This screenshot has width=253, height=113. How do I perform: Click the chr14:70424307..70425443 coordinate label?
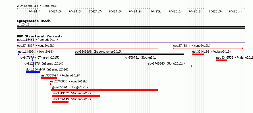[38, 6]
